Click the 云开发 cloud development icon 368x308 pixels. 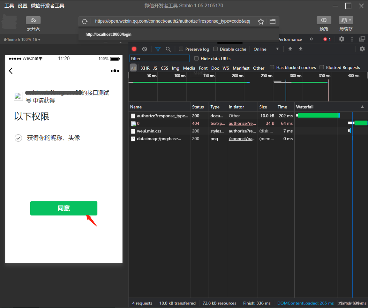point(33,20)
